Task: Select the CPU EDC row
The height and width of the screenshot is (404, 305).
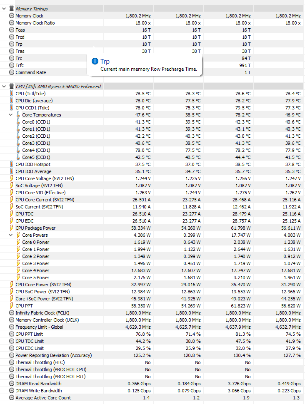Action: pyautogui.click(x=152, y=221)
